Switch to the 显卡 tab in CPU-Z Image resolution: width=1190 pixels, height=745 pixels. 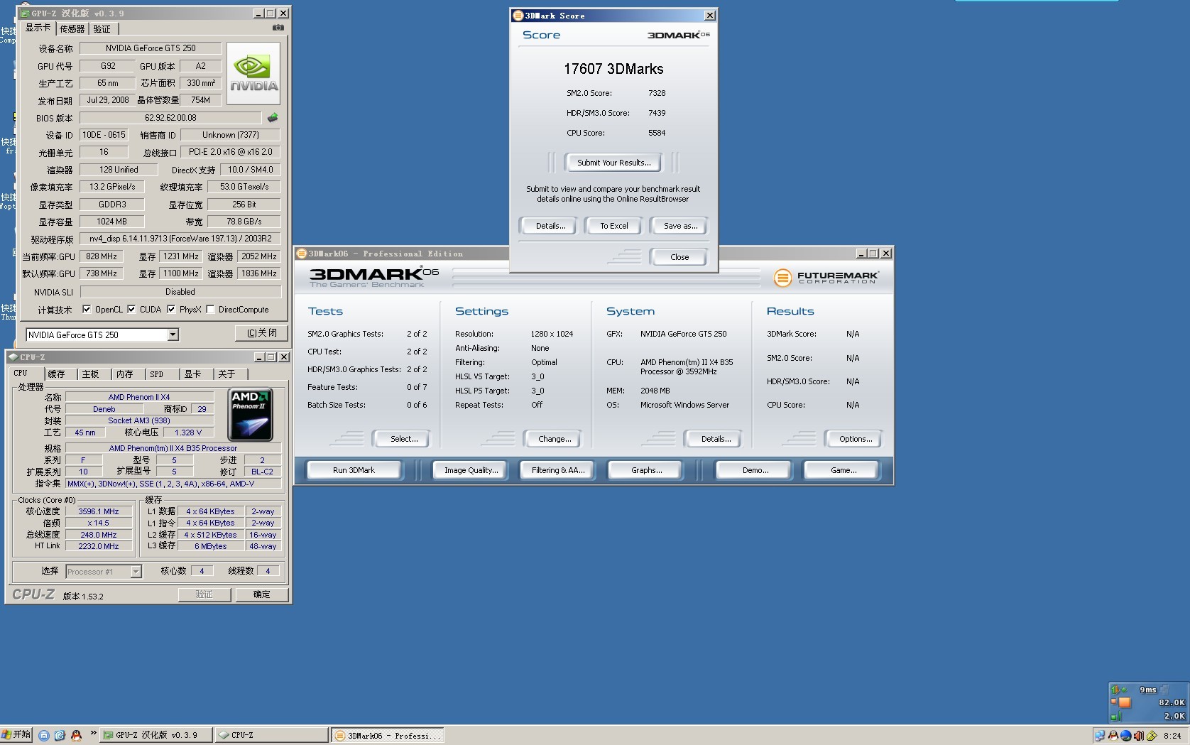[193, 374]
